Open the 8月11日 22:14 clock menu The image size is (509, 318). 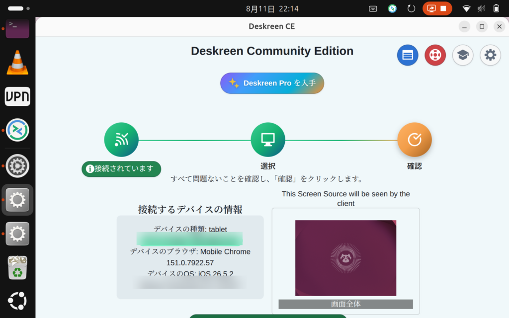pyautogui.click(x=272, y=9)
